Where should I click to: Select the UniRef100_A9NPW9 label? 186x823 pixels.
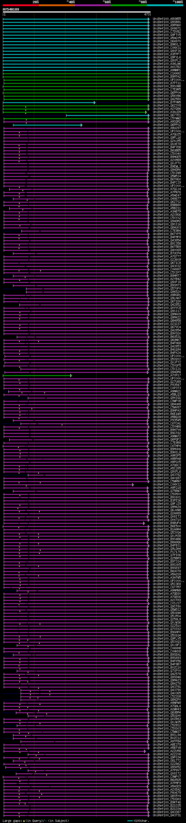tap(167, 702)
